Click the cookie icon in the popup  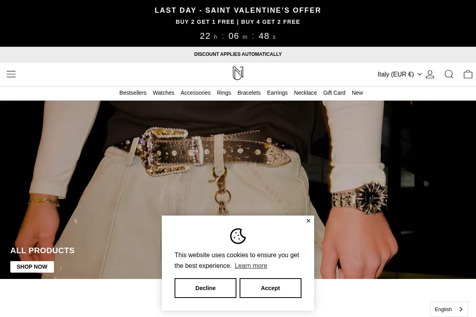click(238, 236)
